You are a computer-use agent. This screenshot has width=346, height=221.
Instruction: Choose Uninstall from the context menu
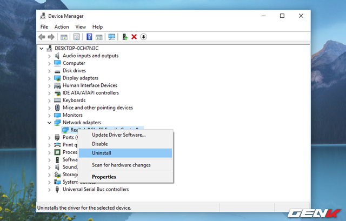(102, 153)
